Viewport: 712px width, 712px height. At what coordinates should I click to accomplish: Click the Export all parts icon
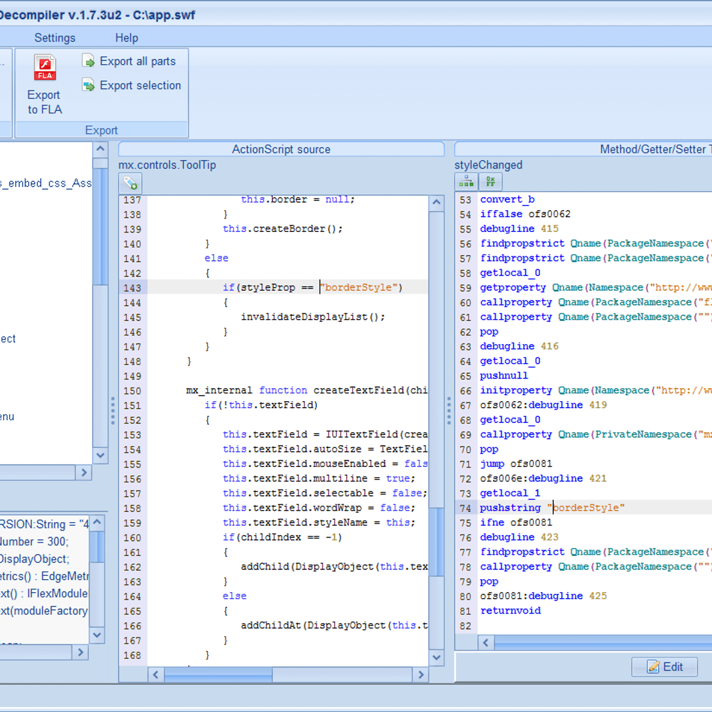coord(88,61)
